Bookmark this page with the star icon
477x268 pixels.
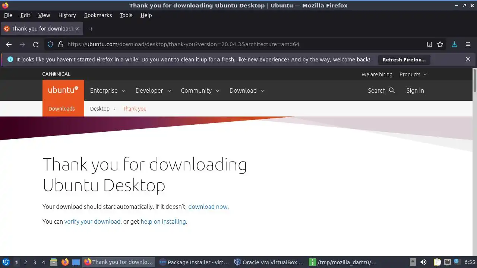click(440, 44)
